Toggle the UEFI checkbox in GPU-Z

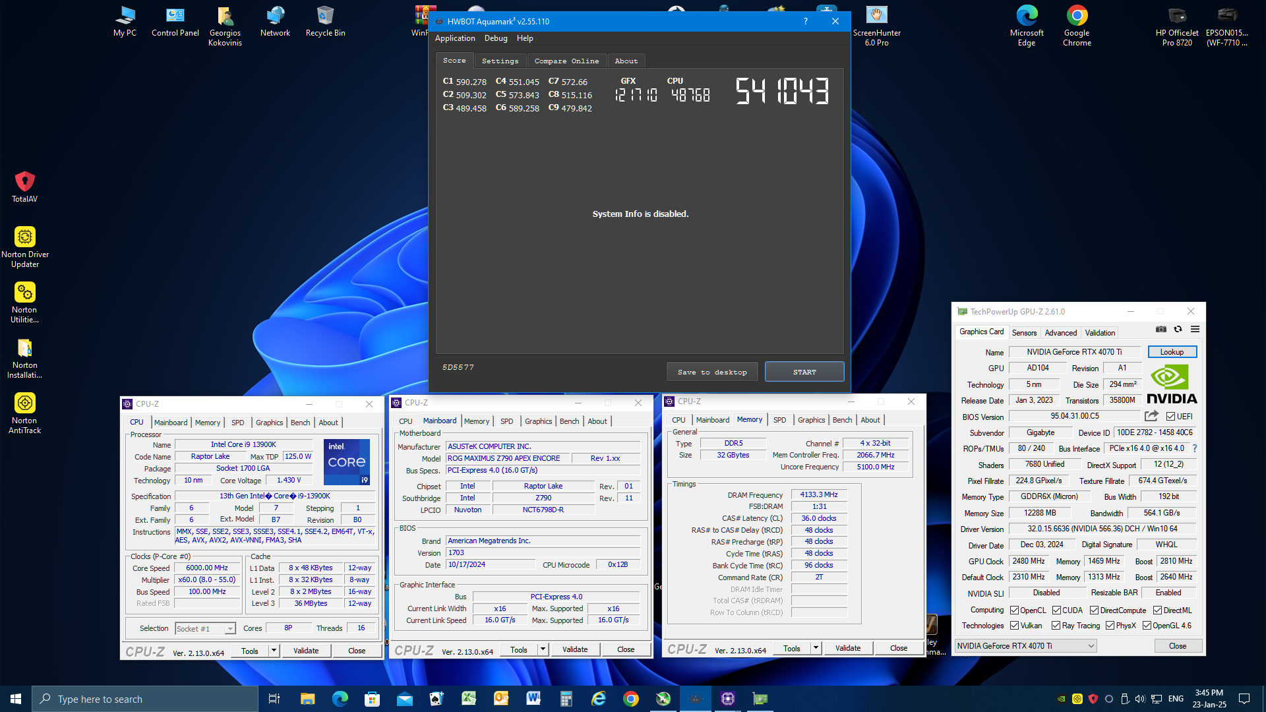1170,417
